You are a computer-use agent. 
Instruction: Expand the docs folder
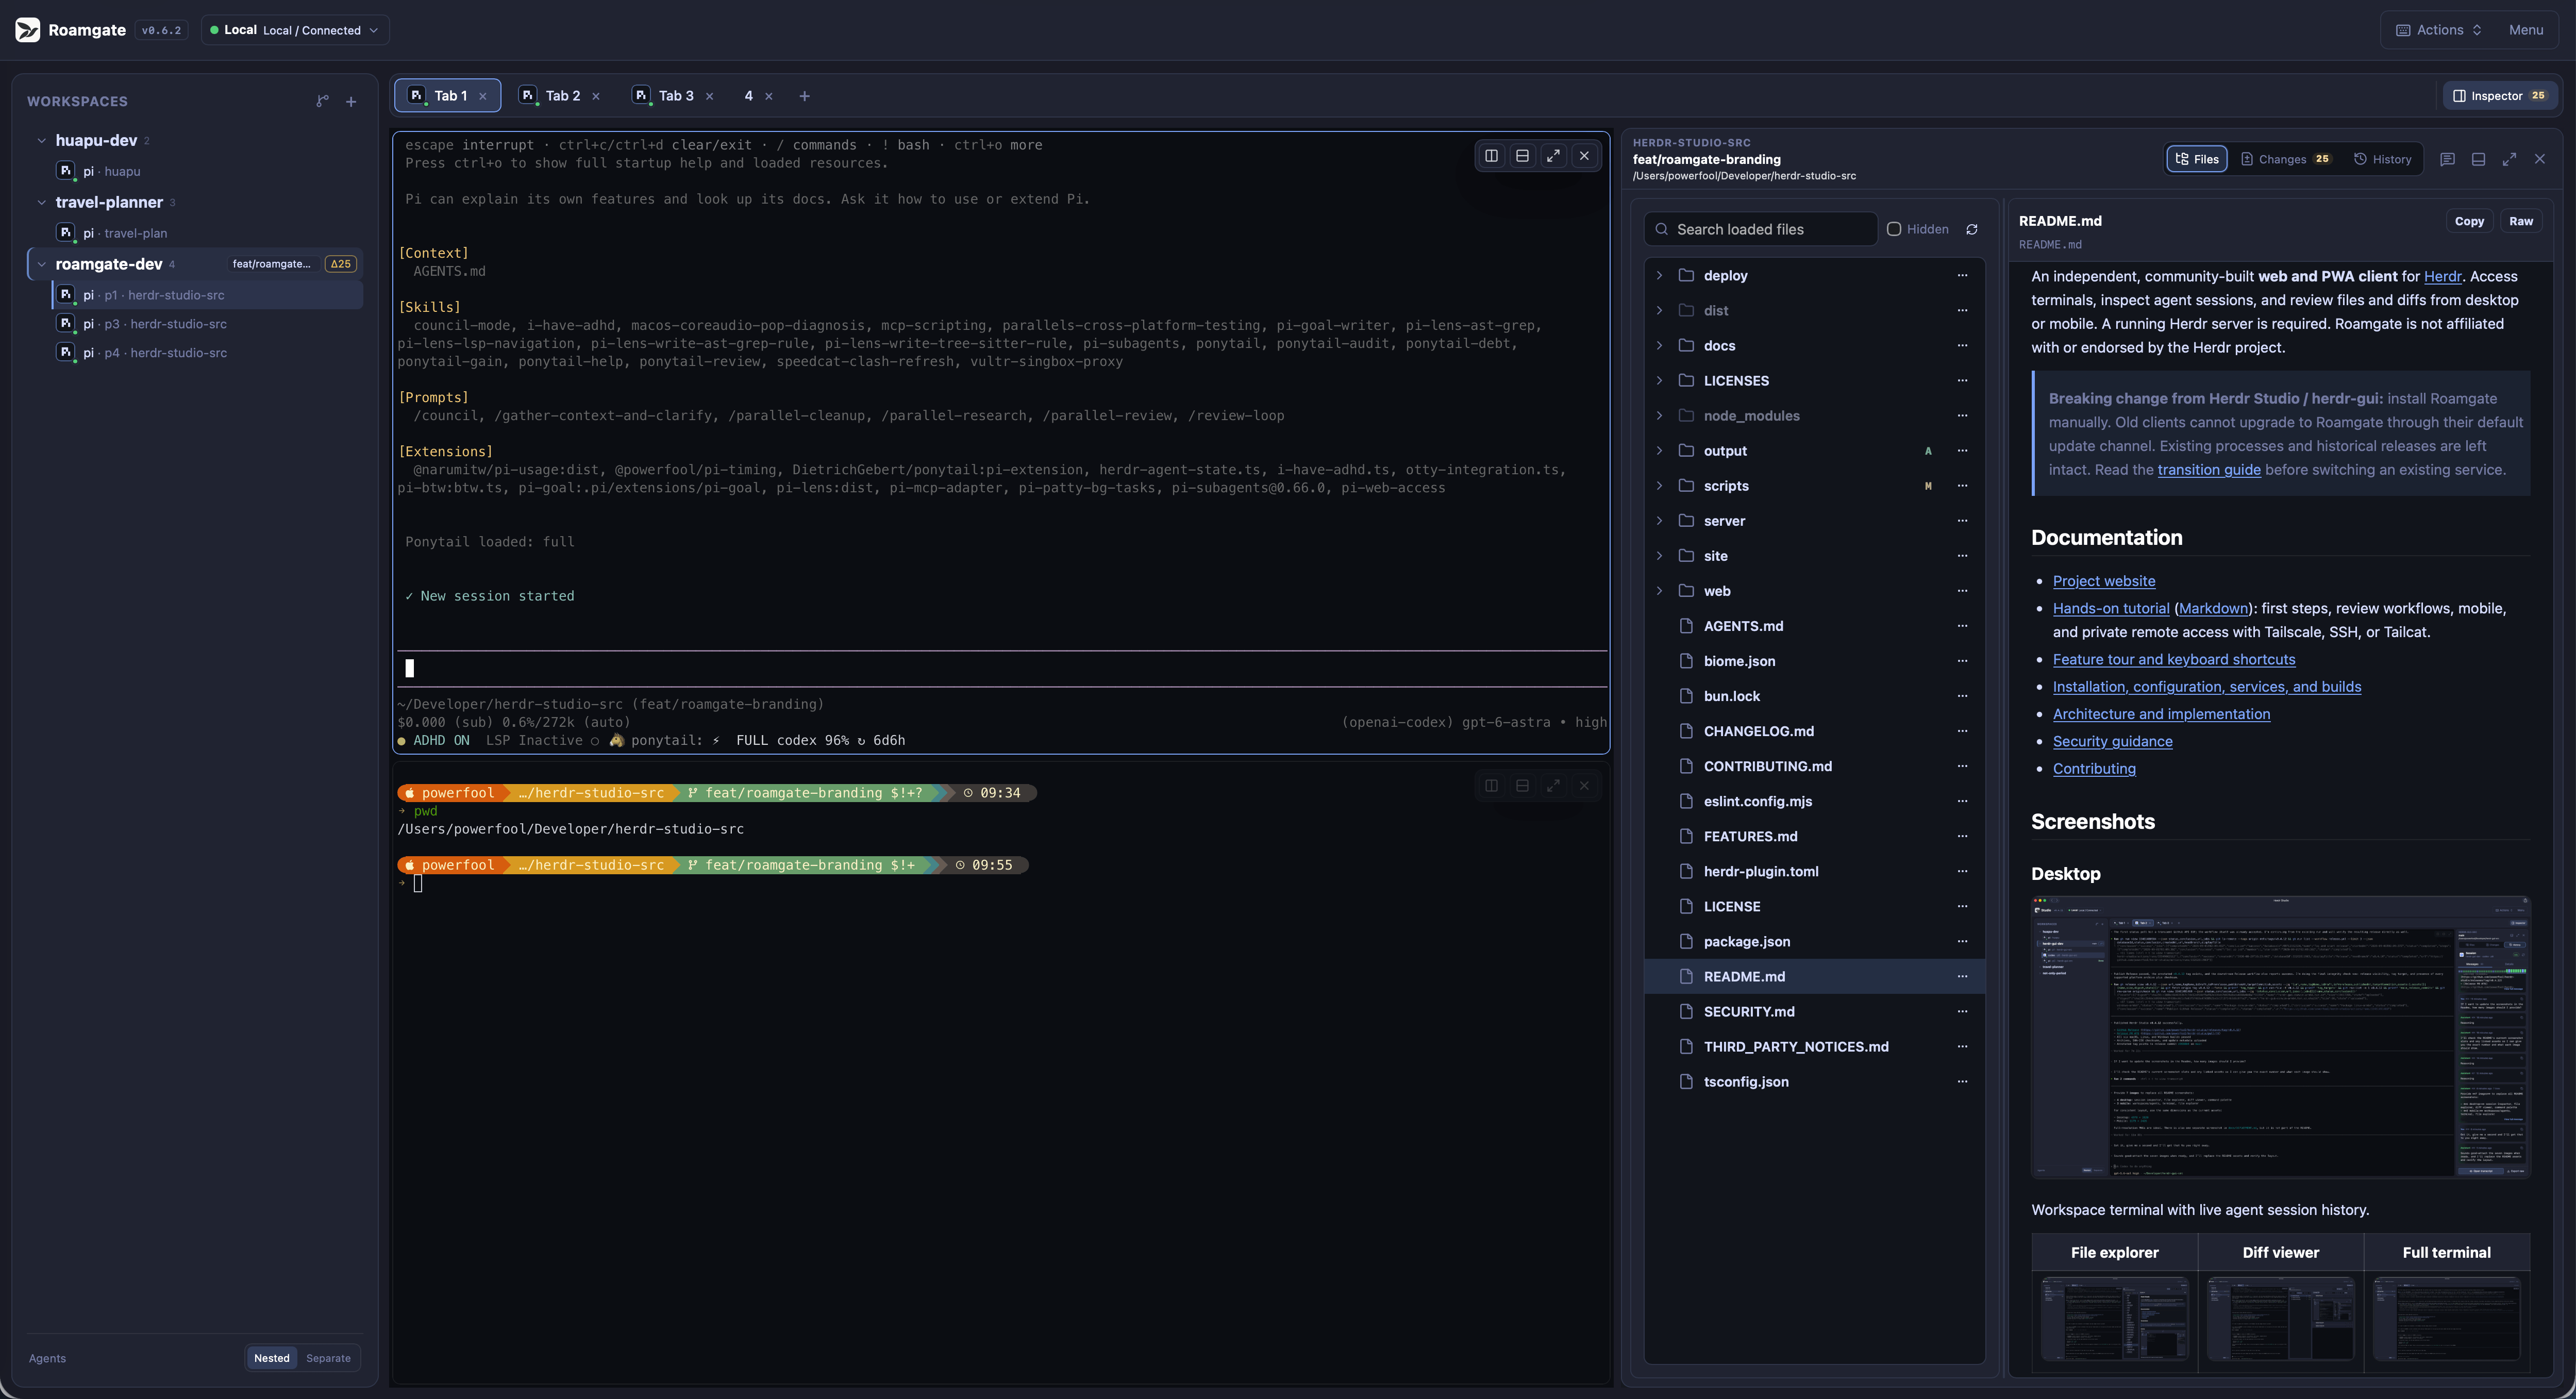(x=1660, y=345)
